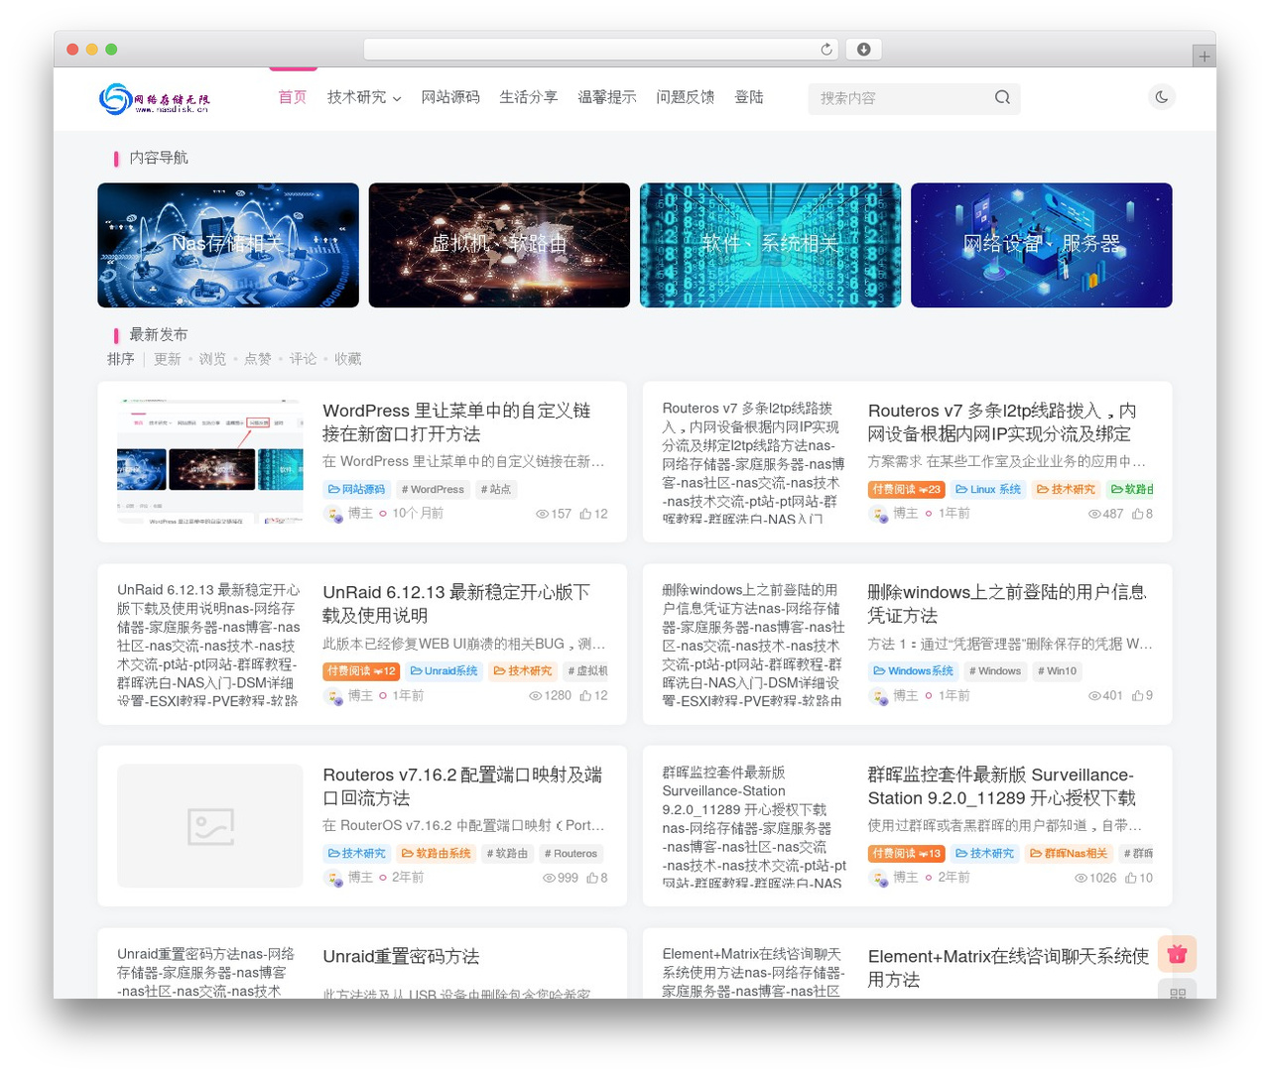Open Routeros v7.16.2 配置端口映射 article title

462,786
